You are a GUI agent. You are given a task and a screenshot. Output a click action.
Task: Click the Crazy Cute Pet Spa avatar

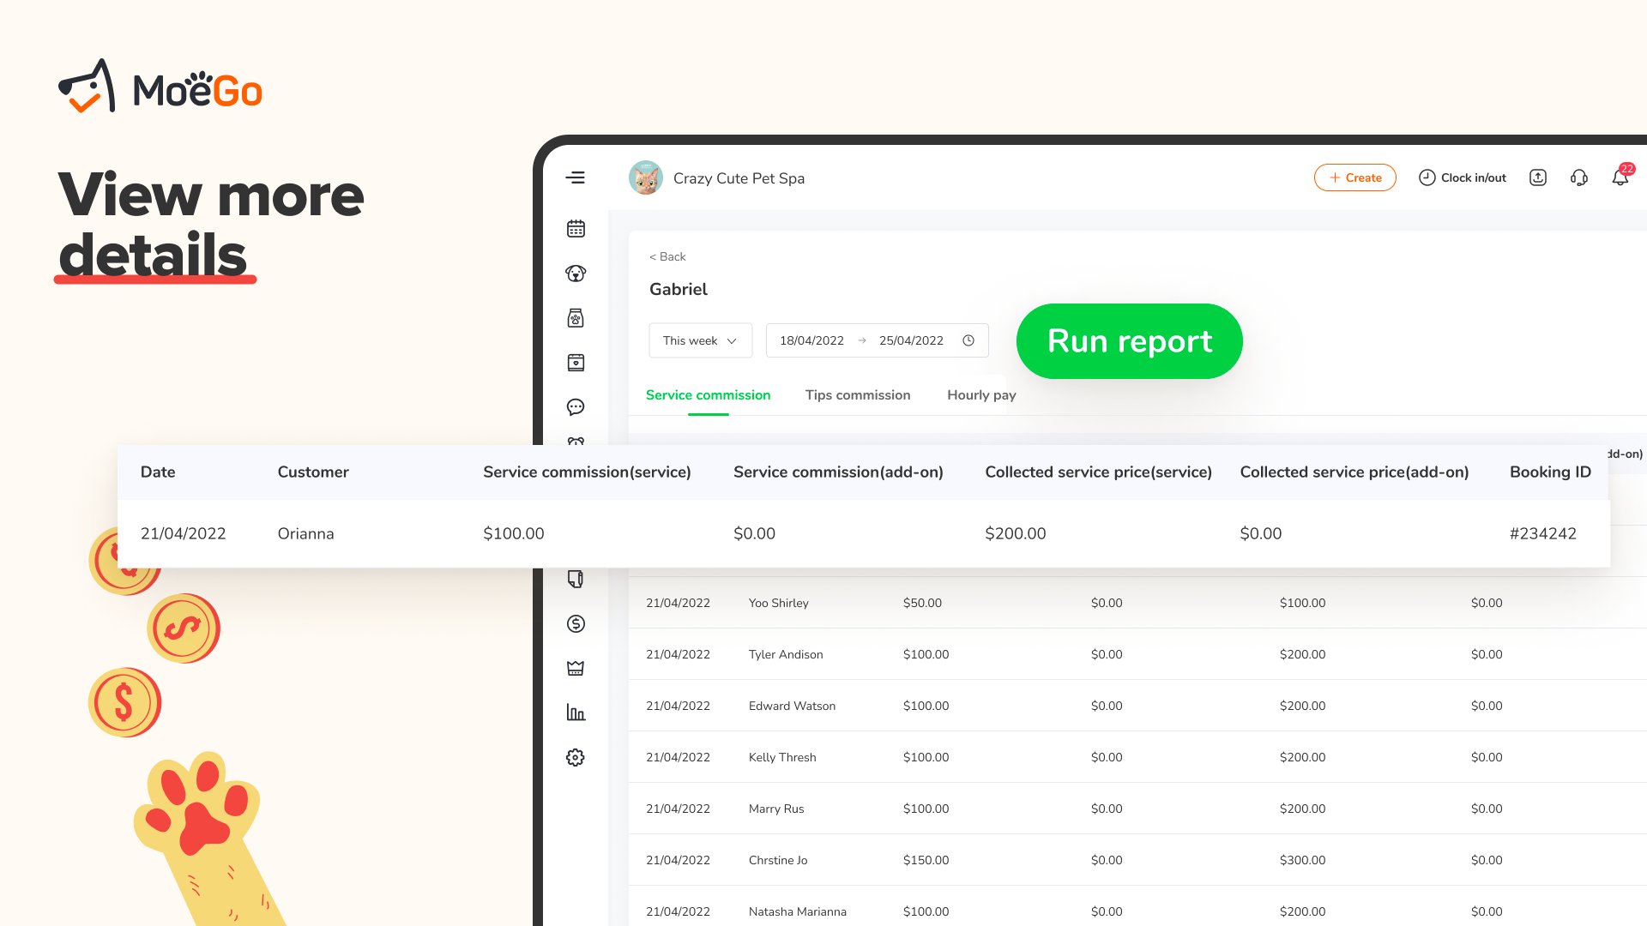(646, 177)
